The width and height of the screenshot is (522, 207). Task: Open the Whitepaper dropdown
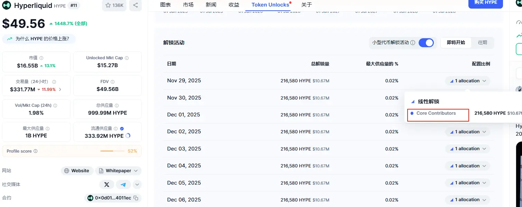pos(118,171)
